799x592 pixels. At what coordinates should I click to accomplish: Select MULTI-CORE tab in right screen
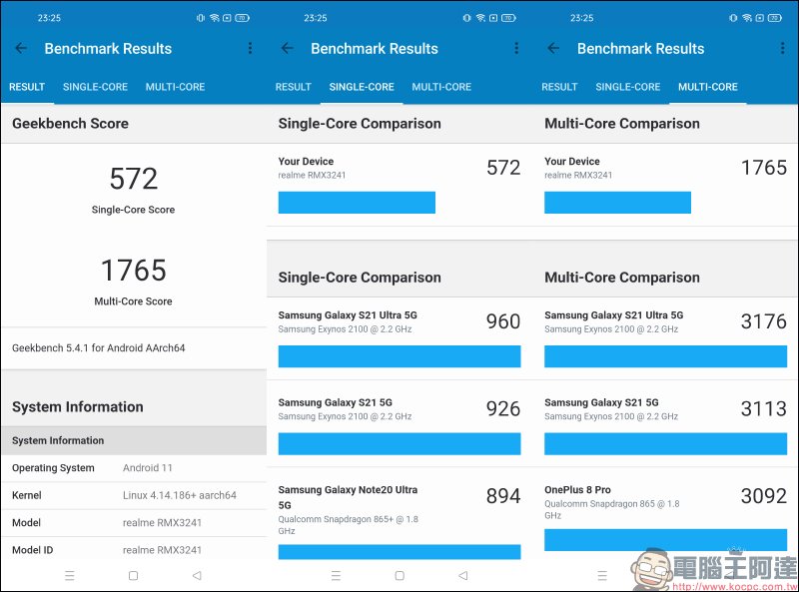tap(708, 87)
